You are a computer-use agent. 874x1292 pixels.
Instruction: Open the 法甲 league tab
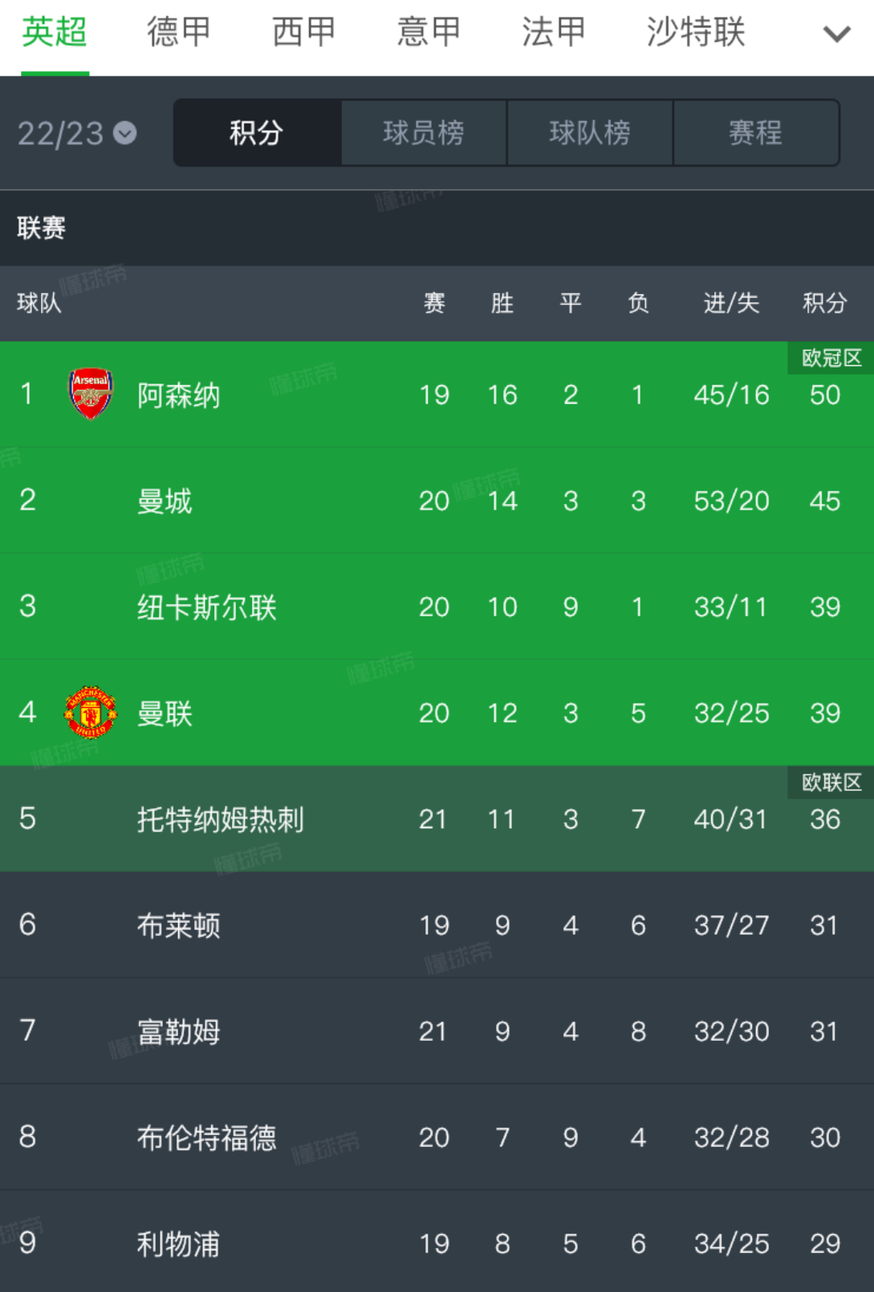point(551,32)
